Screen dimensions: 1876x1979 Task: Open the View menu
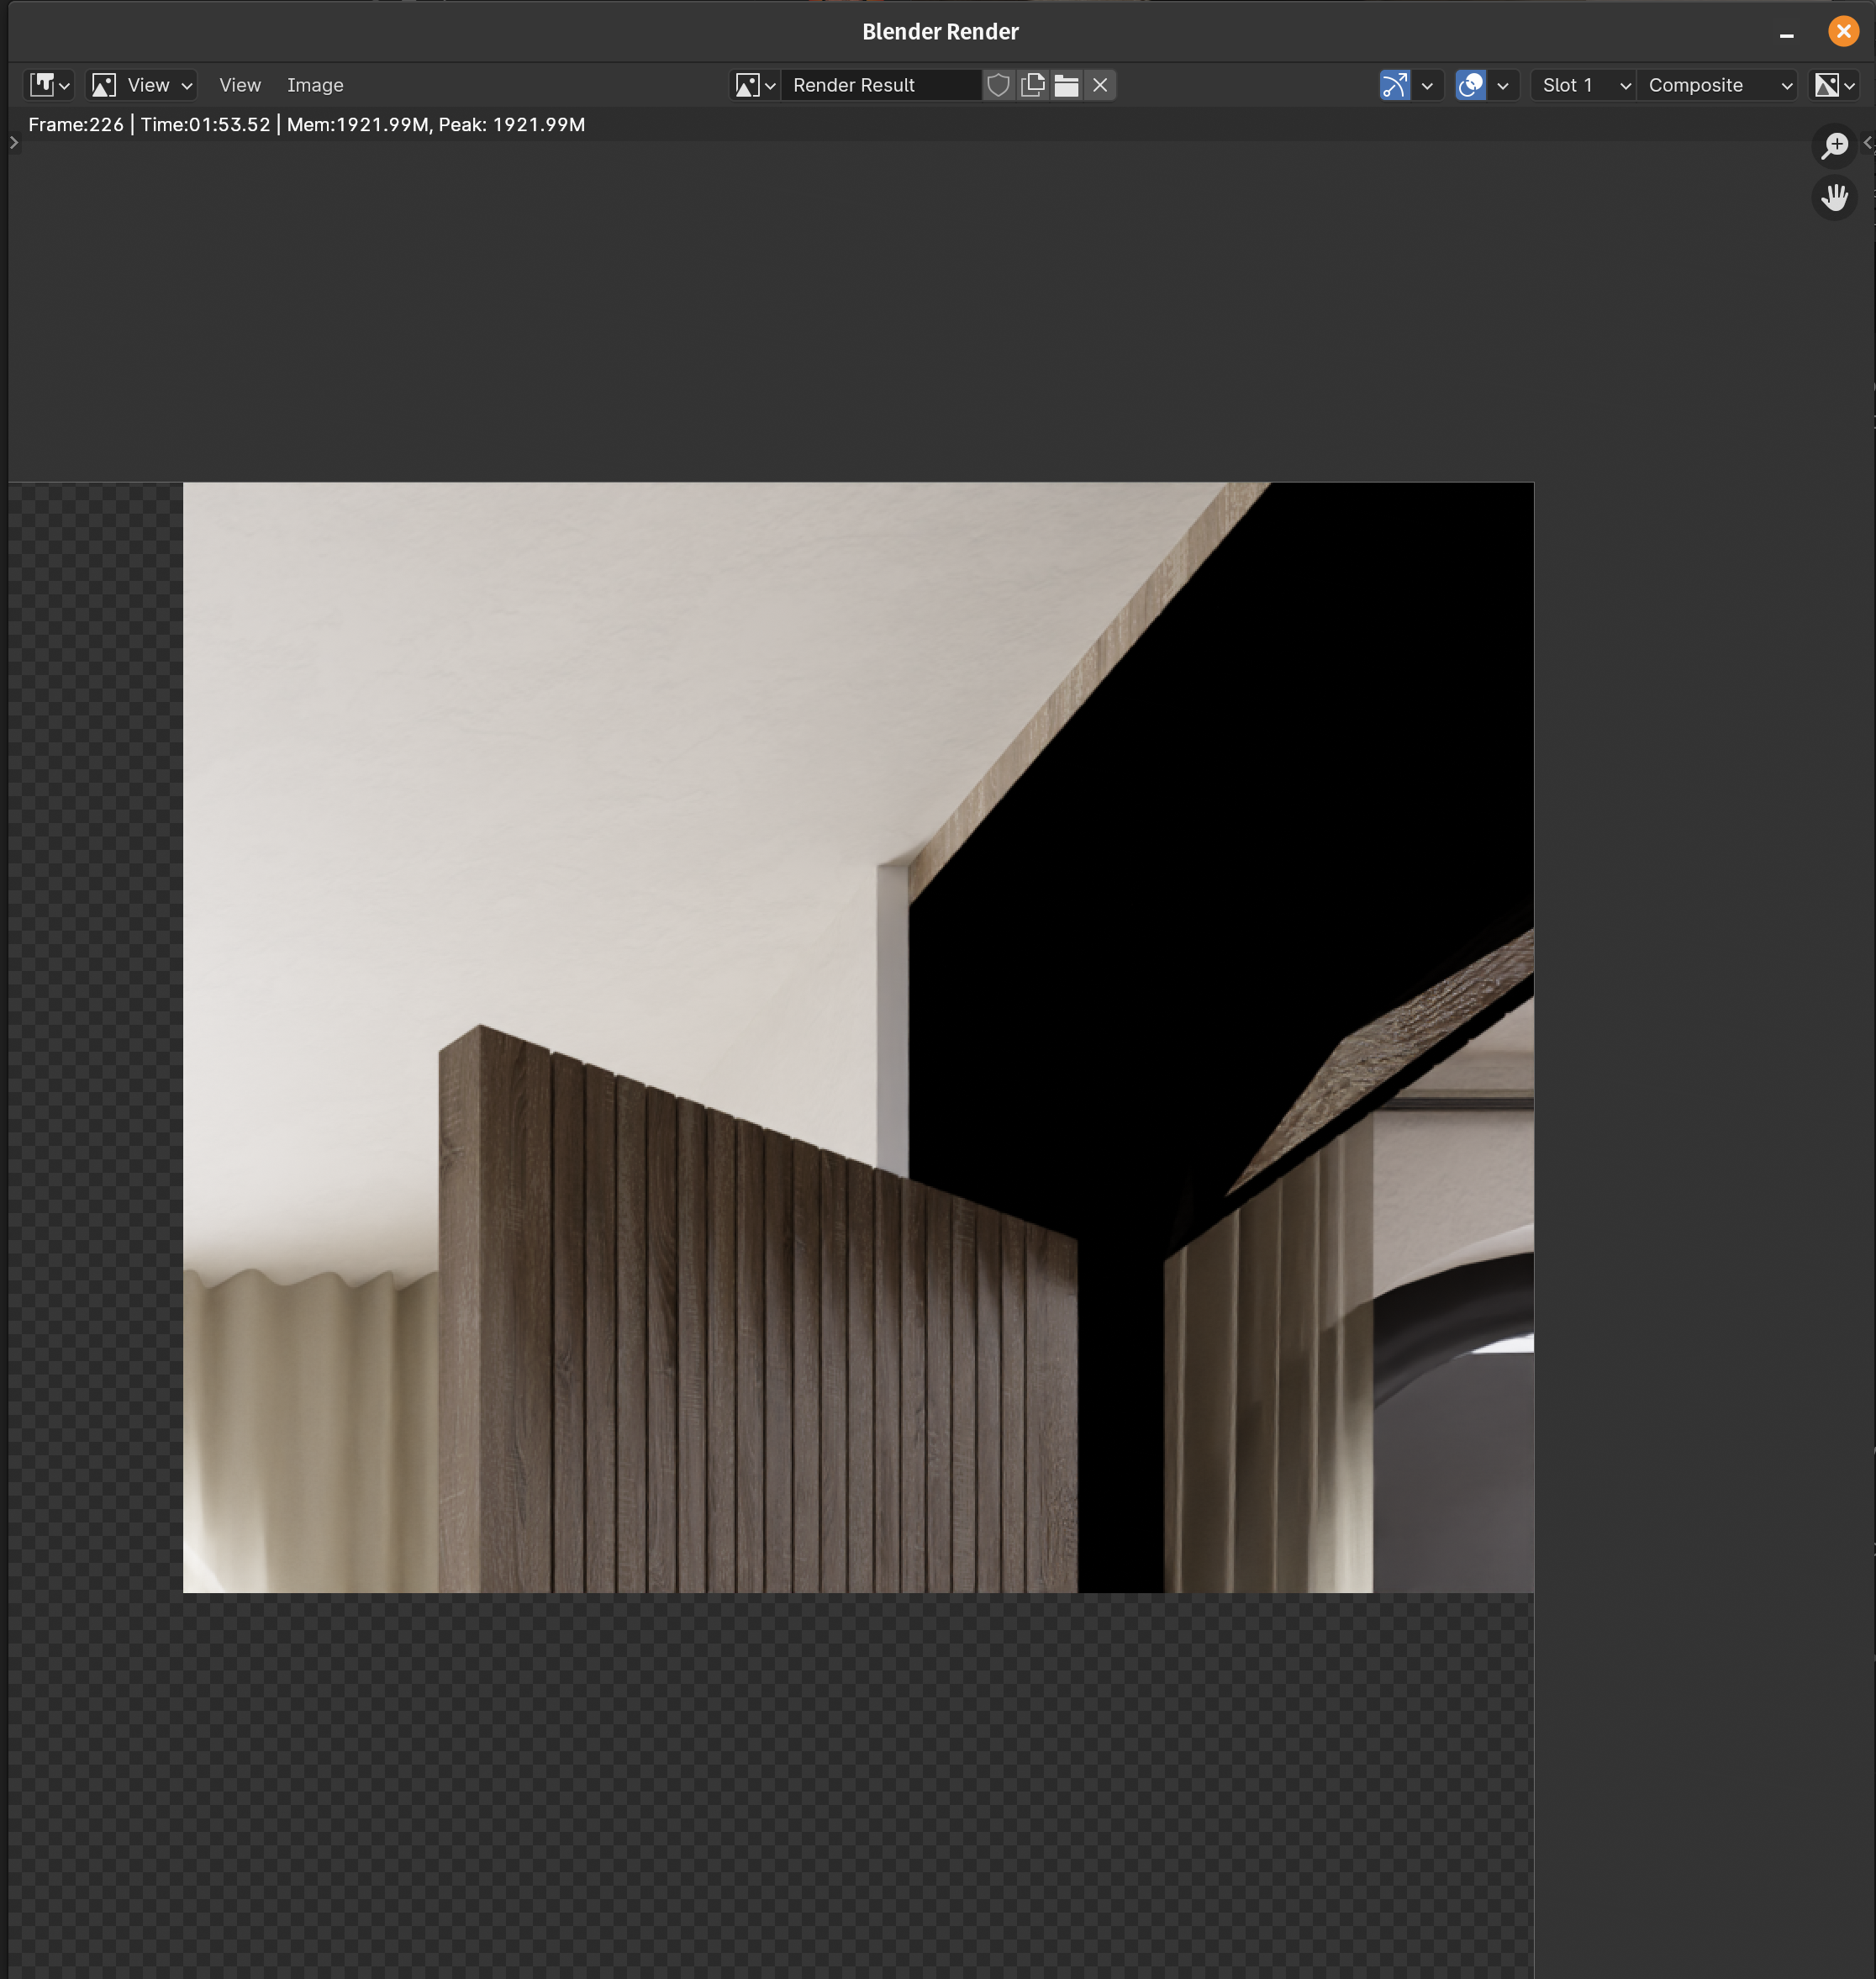[240, 85]
